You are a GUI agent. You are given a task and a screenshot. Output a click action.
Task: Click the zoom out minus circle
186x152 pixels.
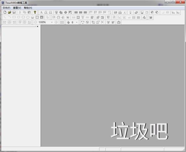coord(35,22)
